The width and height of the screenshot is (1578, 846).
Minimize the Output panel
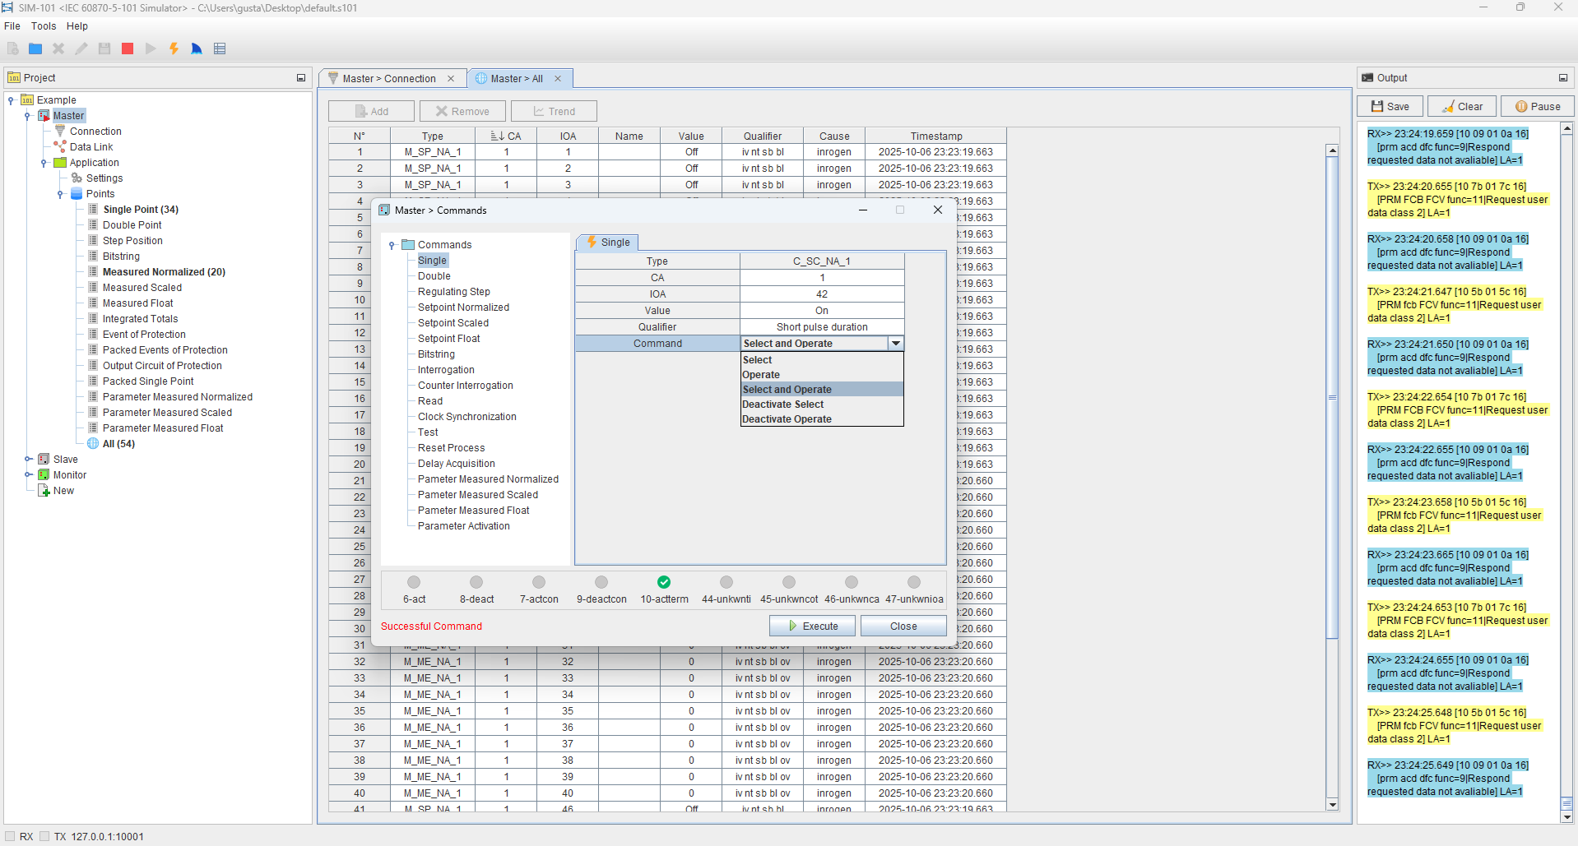1563,78
